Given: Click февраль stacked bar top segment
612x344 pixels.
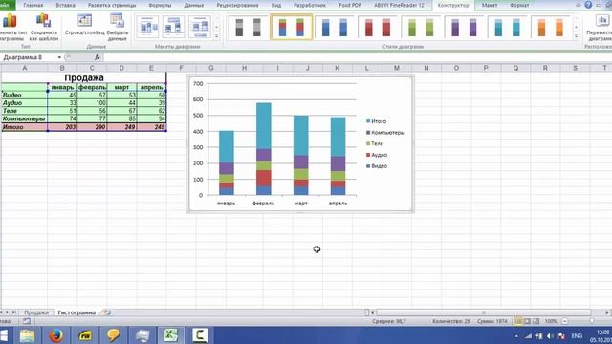Looking at the screenshot, I should click(x=264, y=125).
